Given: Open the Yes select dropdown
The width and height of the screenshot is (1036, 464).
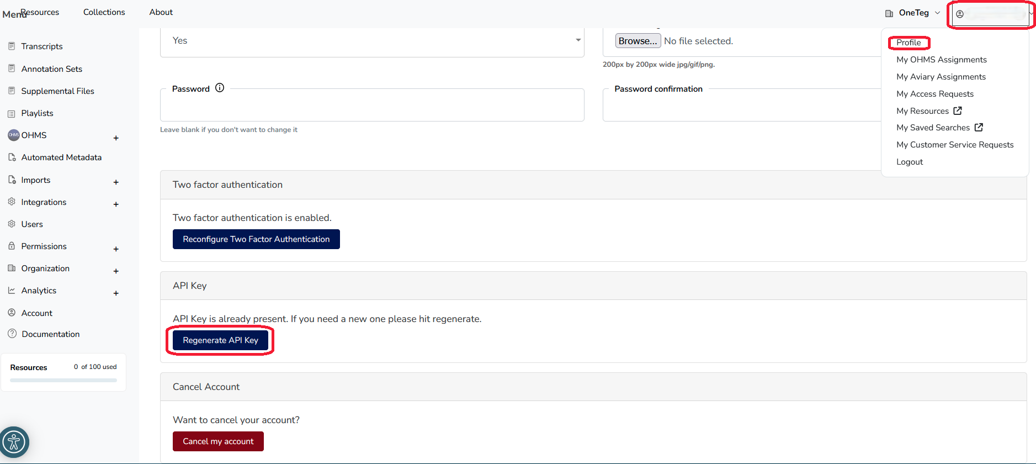Looking at the screenshot, I should [371, 41].
